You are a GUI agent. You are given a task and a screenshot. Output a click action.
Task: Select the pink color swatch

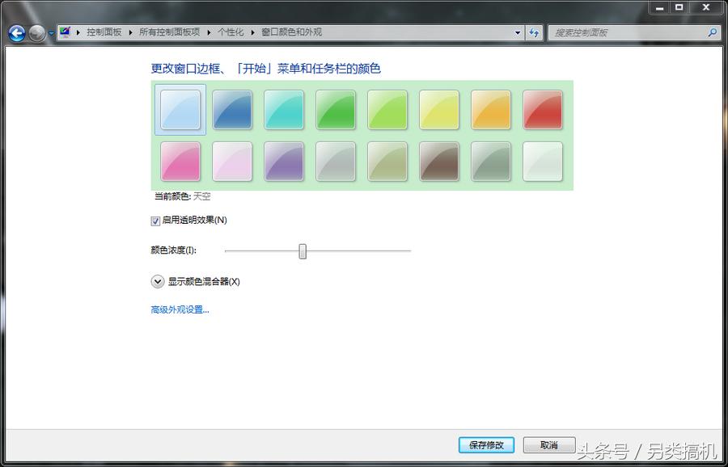pyautogui.click(x=180, y=162)
